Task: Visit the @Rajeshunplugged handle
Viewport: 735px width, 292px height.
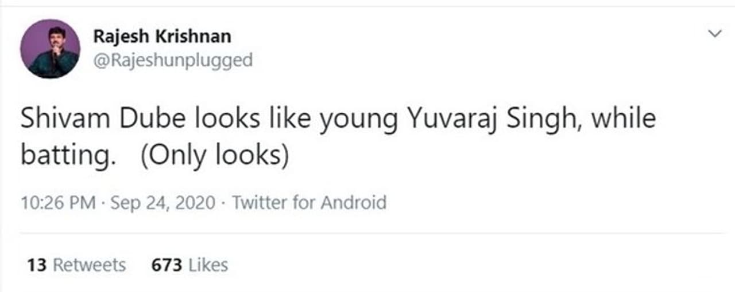Action: (172, 60)
